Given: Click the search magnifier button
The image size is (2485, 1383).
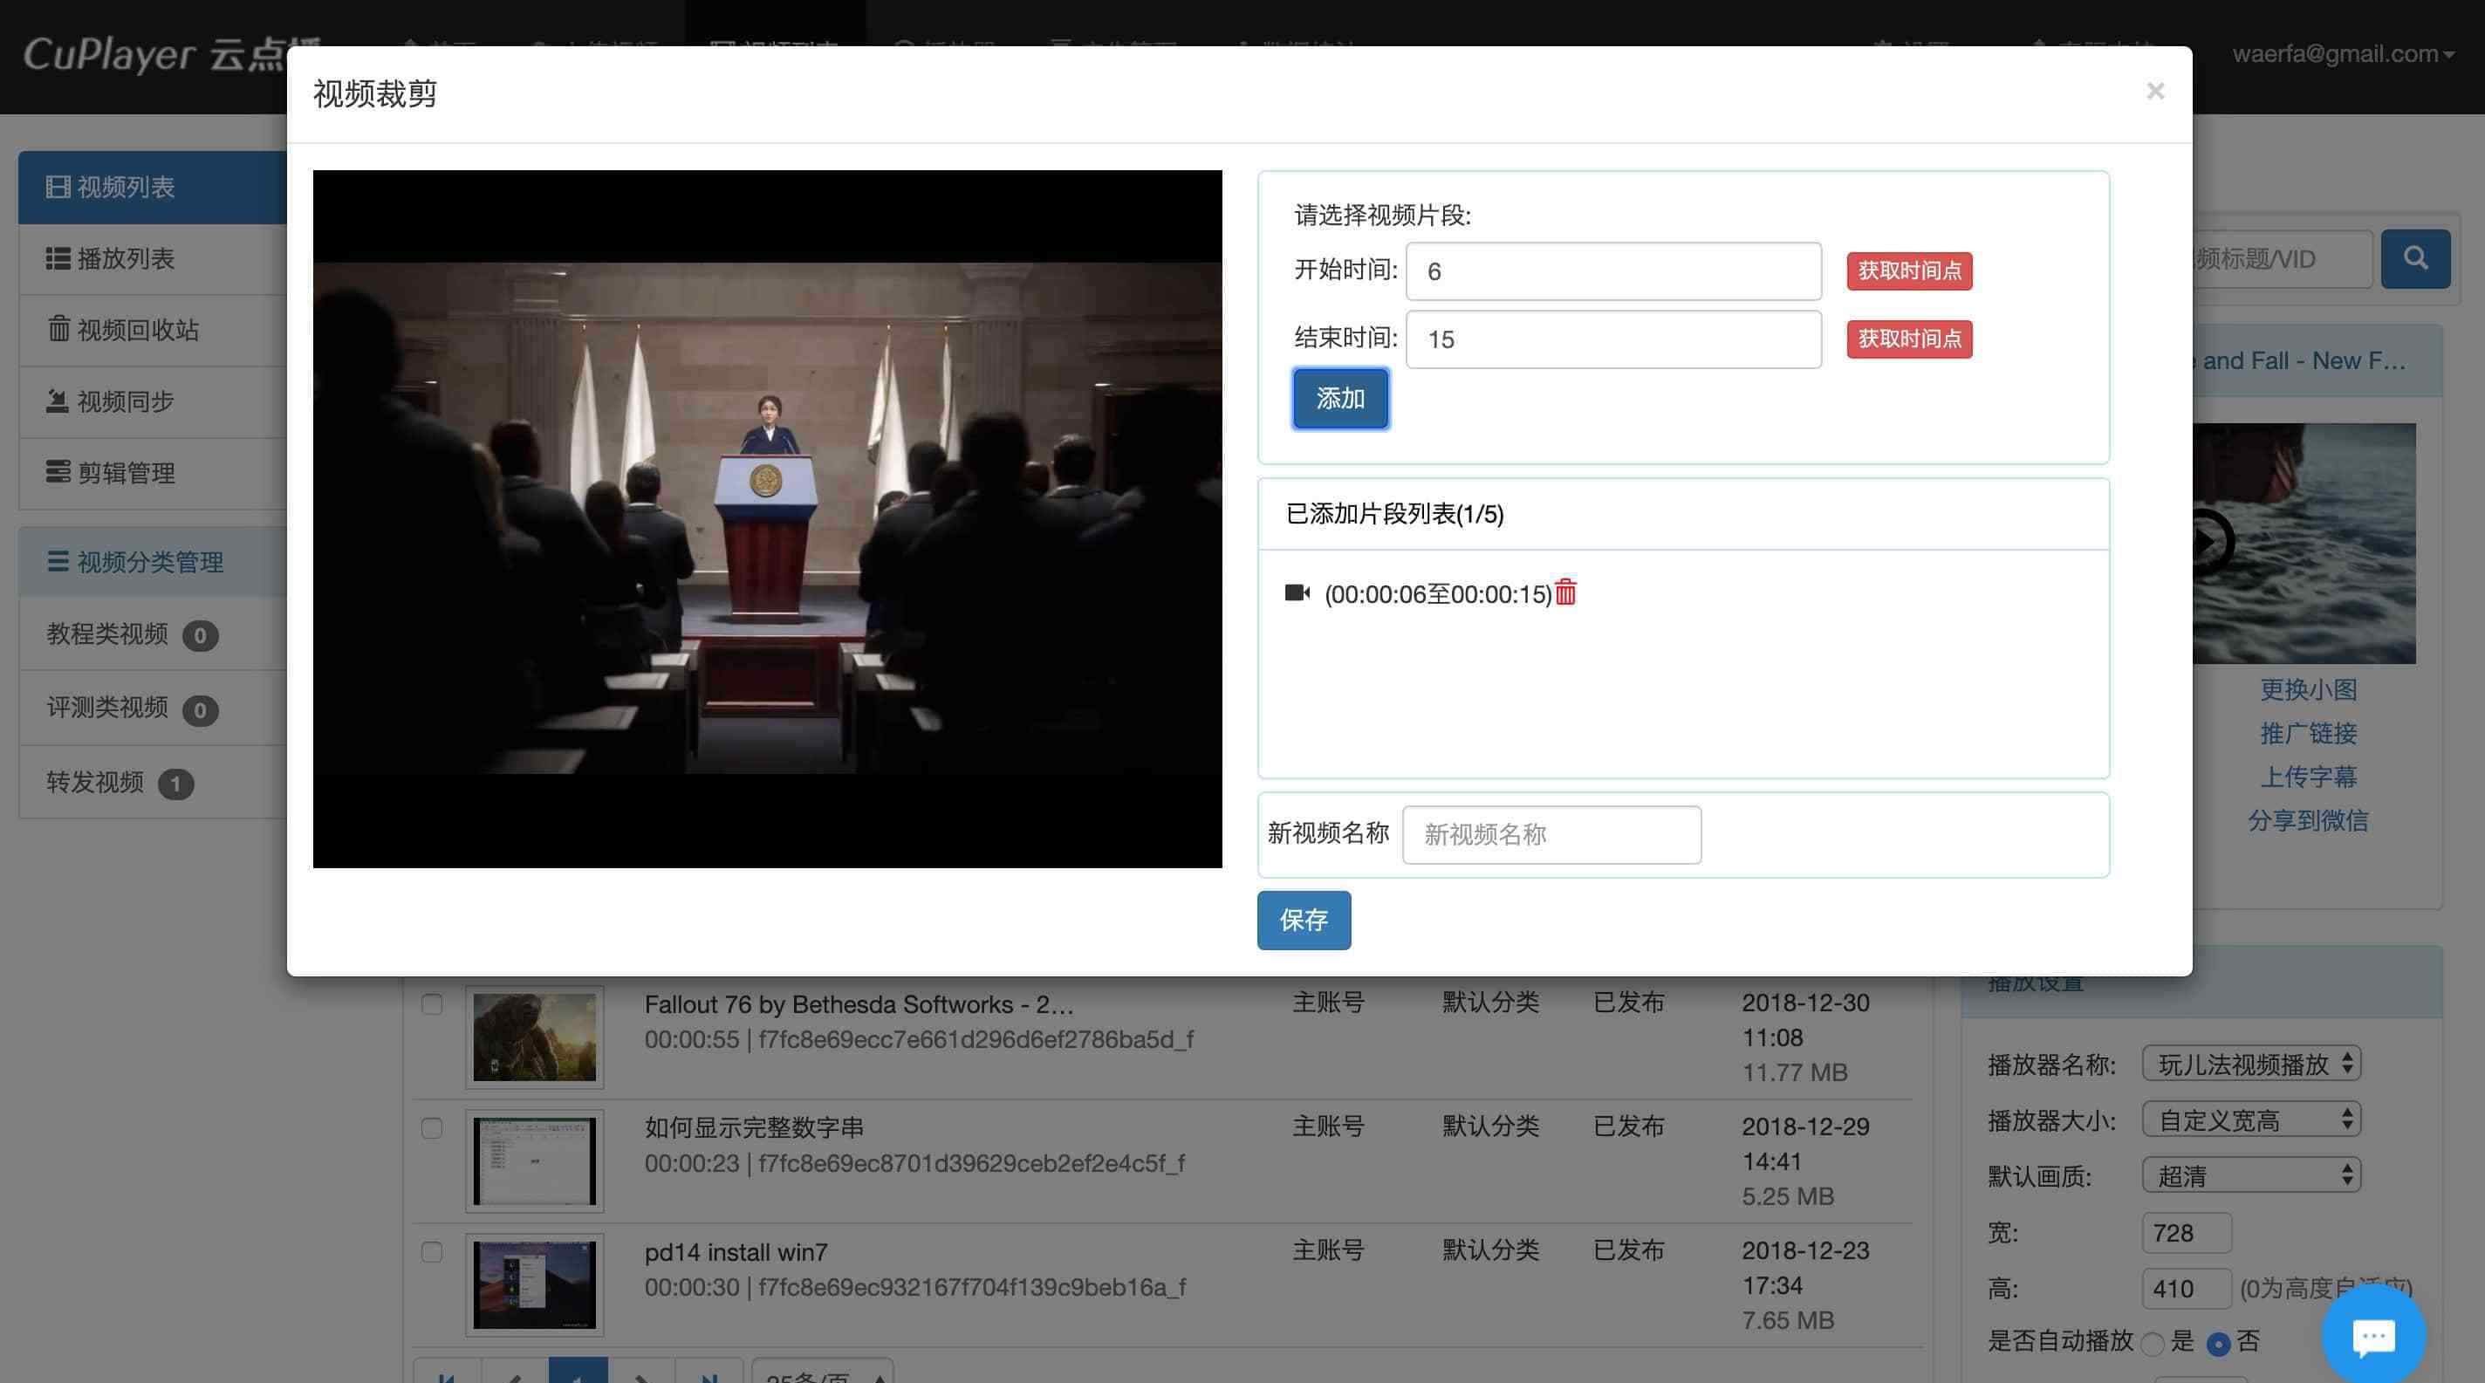Looking at the screenshot, I should [x=2414, y=258].
